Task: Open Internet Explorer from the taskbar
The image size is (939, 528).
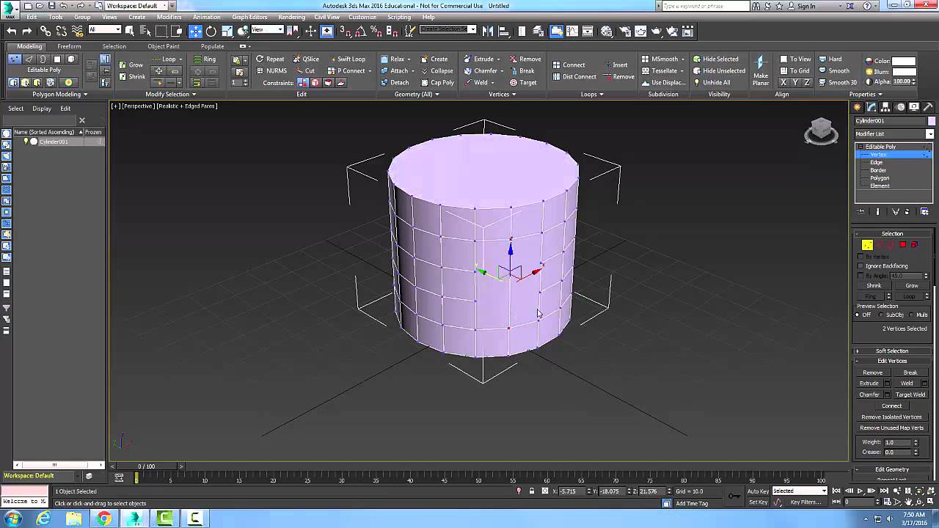Action: coord(43,519)
